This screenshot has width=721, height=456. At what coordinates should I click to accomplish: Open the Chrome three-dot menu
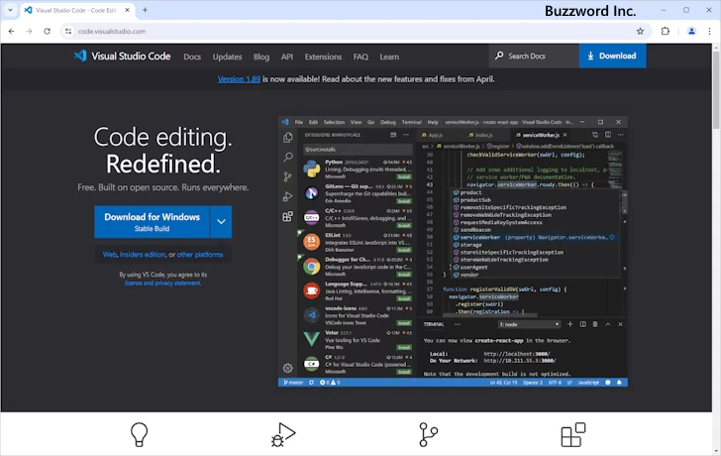709,31
